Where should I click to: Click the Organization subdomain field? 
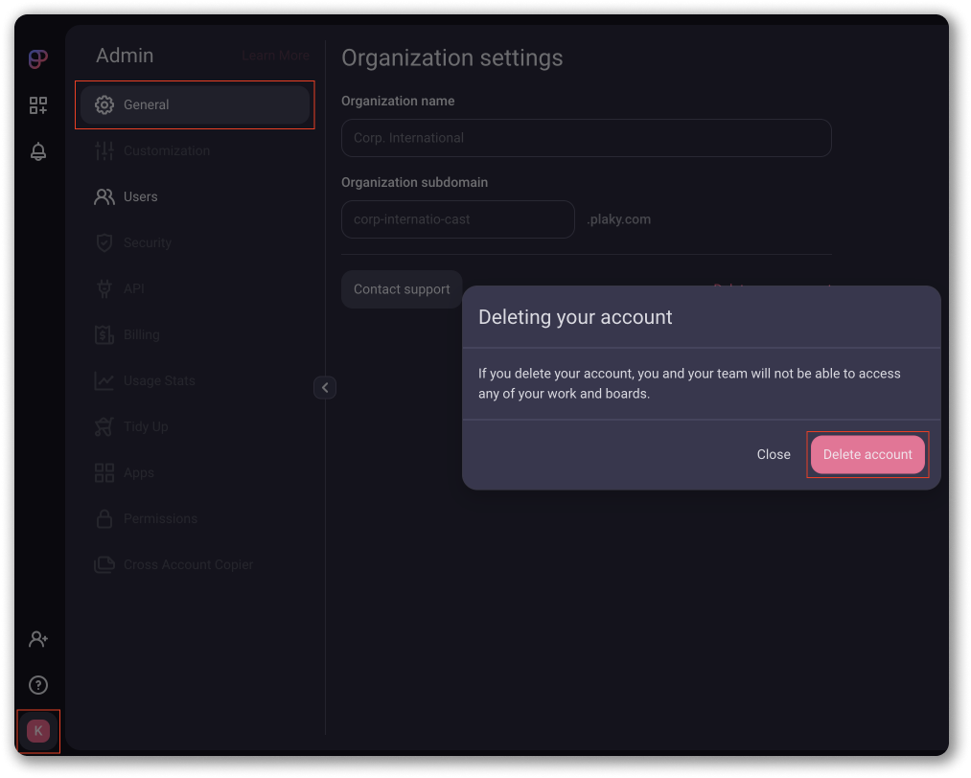click(457, 219)
